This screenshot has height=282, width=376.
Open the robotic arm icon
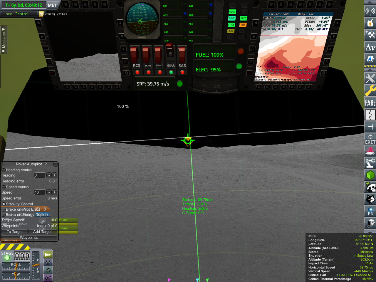coord(370,163)
